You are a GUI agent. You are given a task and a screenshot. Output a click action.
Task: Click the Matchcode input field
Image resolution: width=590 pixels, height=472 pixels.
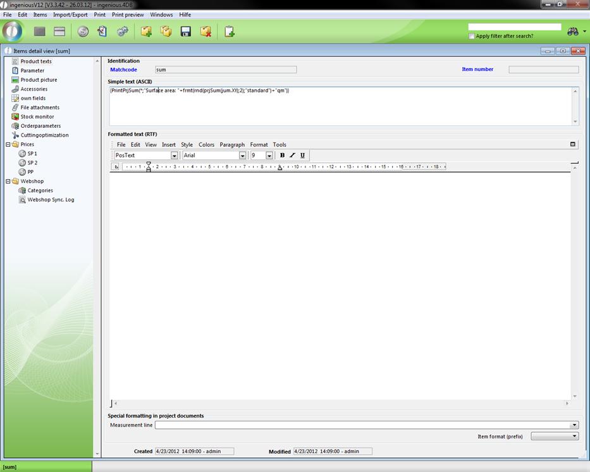226,70
